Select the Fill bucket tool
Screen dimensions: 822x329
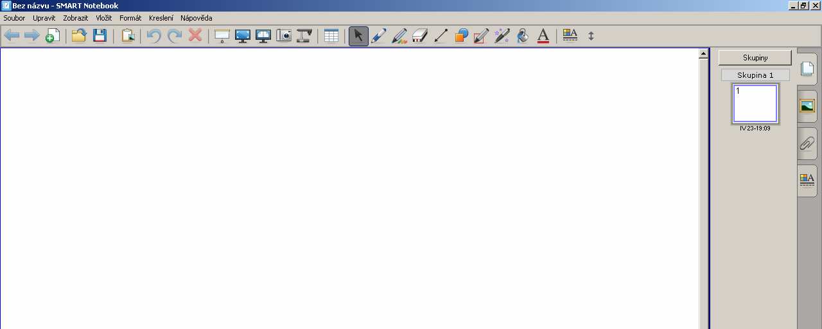523,36
